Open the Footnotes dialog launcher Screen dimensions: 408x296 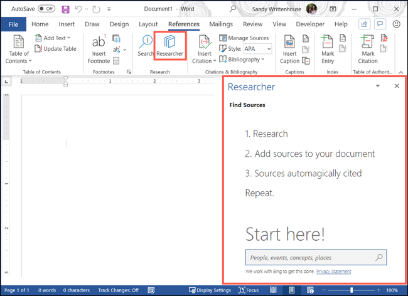pyautogui.click(x=129, y=72)
